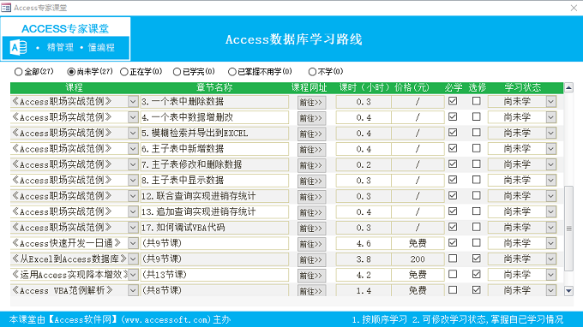Click 精管理·懂编程 slogan text
583x327 pixels.
pos(75,48)
